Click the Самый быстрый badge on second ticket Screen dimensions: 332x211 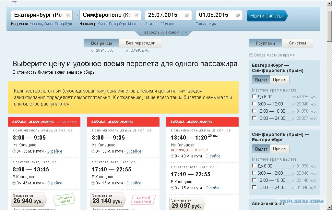pos(143,200)
